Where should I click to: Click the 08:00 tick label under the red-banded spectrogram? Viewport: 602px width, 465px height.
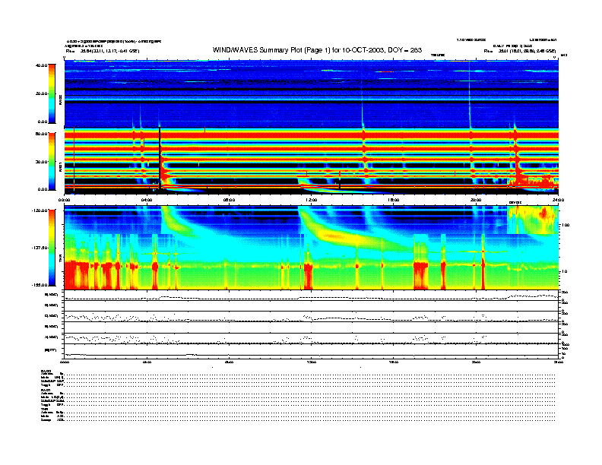229,200
